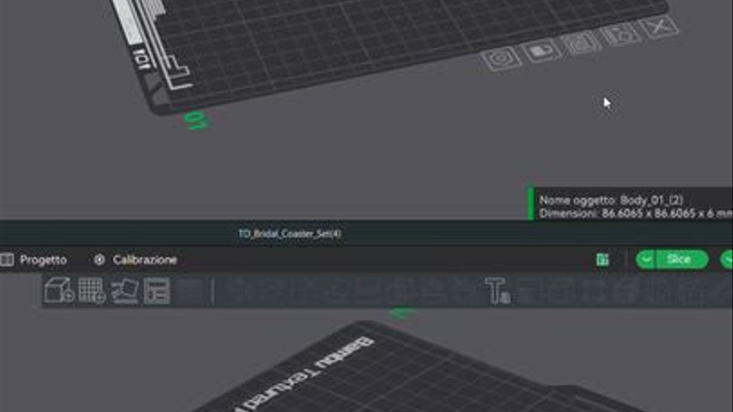Click the Add object cube icon
The height and width of the screenshot is (412, 733).
59,290
